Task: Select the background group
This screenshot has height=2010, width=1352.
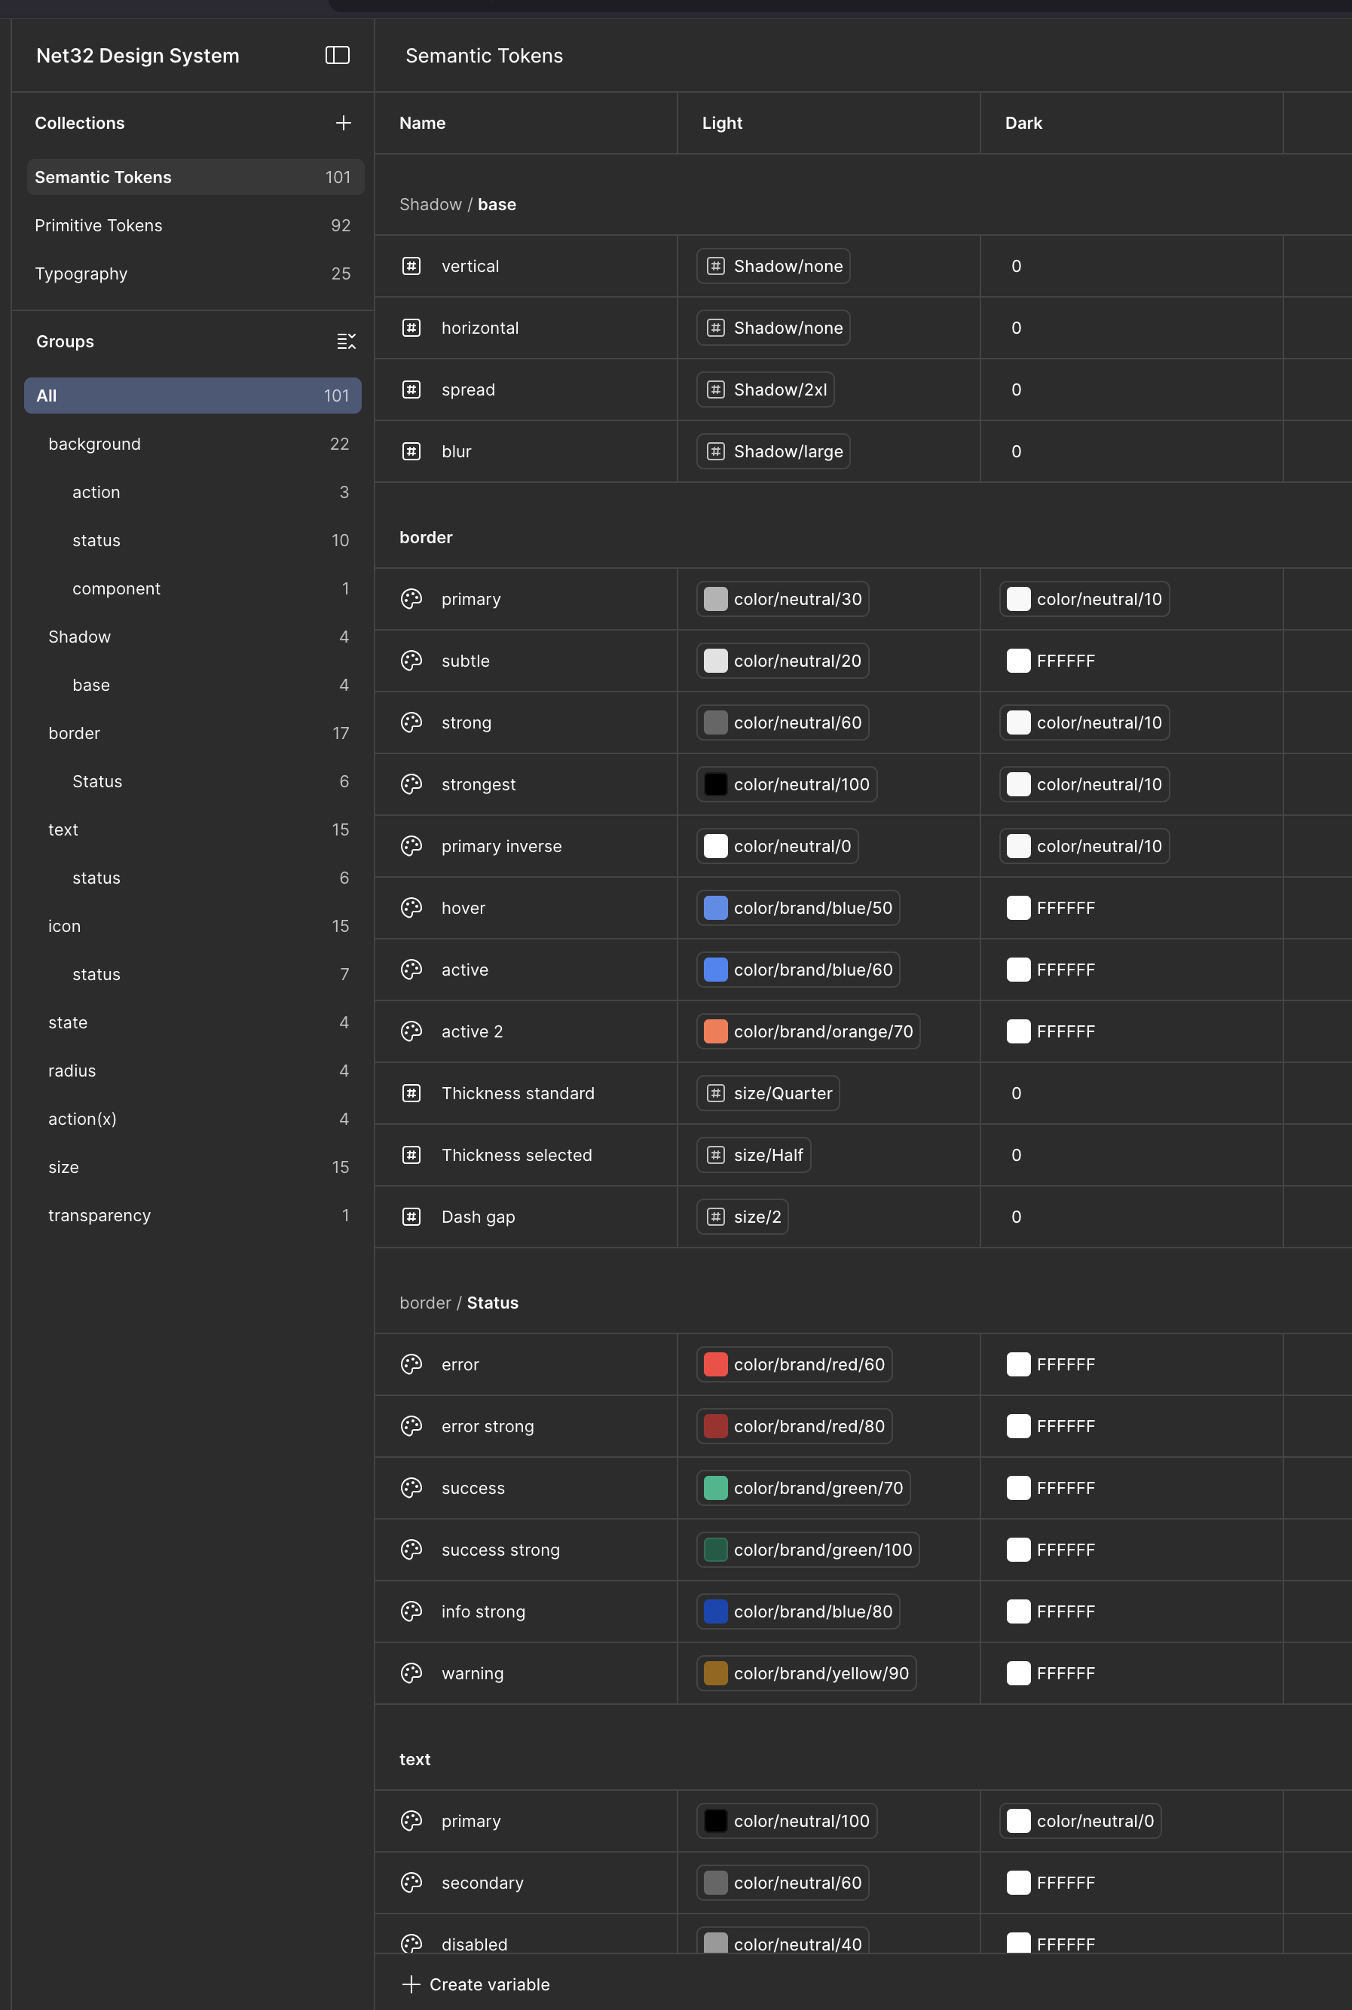Action: [192, 444]
